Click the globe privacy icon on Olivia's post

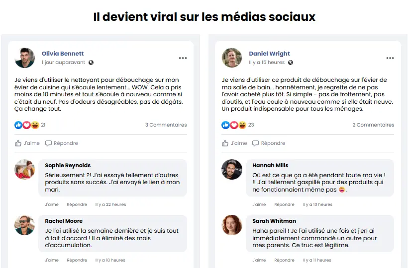[91, 63]
